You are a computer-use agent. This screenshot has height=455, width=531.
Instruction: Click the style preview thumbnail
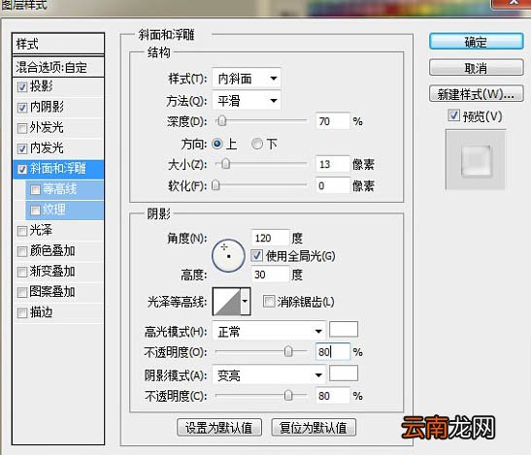(475, 160)
